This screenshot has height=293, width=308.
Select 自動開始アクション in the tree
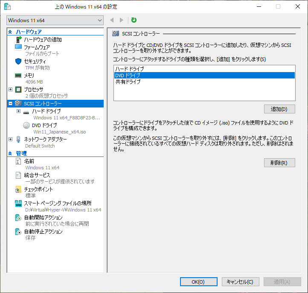click(43, 218)
